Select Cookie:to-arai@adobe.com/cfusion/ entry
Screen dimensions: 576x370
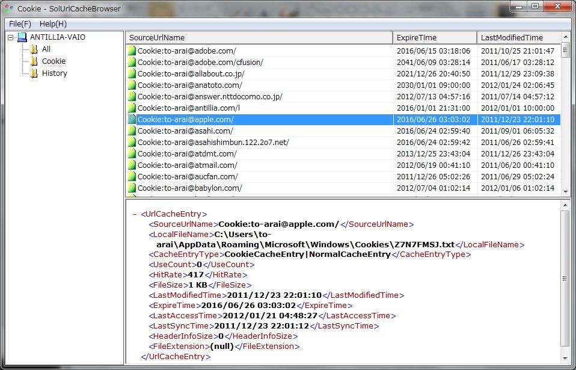coord(200,63)
